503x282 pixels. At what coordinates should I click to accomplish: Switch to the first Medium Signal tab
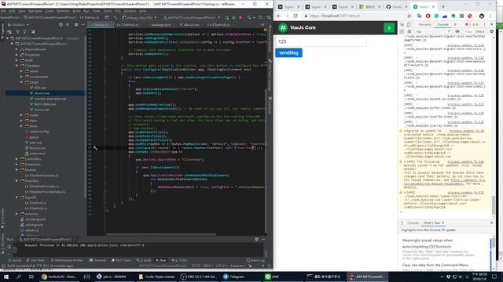(x=288, y=6)
